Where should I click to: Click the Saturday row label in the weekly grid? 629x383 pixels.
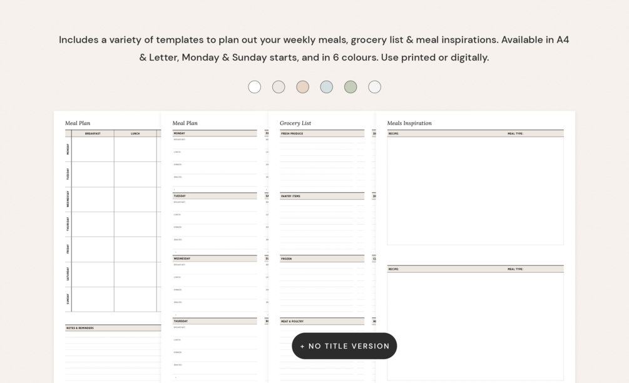(68, 274)
